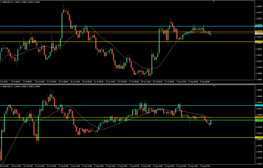Select the yellow 1.34128 horizontal line on the H4 chart
Viewport: 263px width, 168px height.
tap(127, 42)
